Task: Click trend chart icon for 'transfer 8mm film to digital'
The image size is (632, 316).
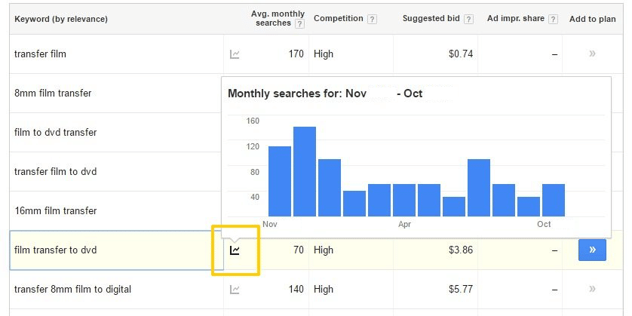Action: pyautogui.click(x=235, y=289)
